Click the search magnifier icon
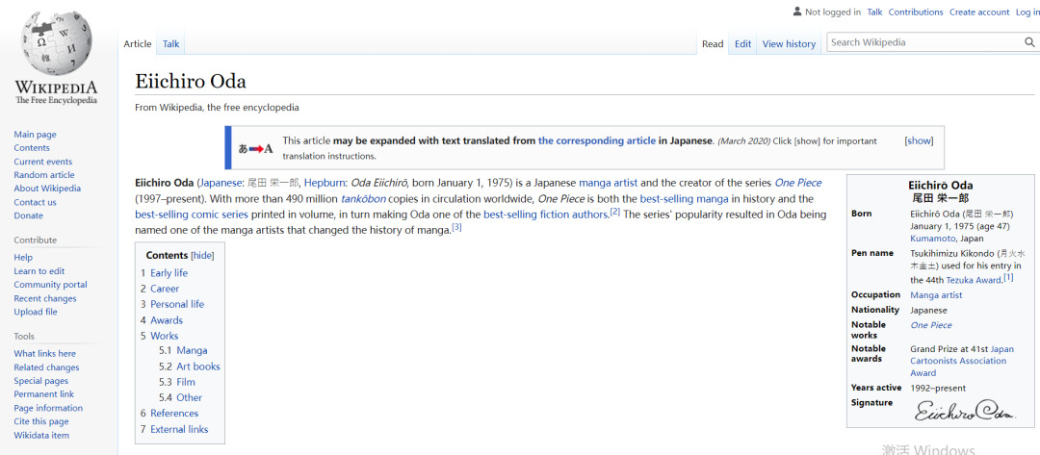The height and width of the screenshot is (455, 1040). (x=1029, y=42)
